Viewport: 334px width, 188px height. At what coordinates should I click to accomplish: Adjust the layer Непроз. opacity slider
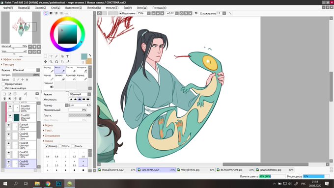pyautogui.click(x=26, y=75)
